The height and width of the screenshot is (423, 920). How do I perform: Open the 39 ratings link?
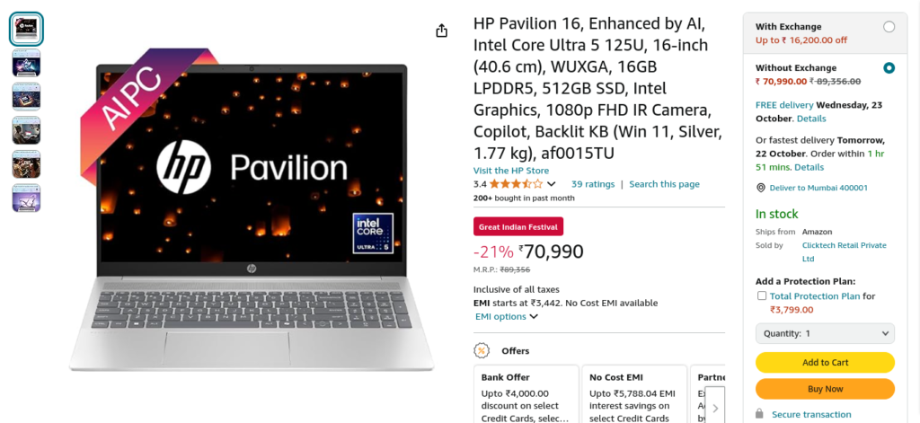(593, 184)
